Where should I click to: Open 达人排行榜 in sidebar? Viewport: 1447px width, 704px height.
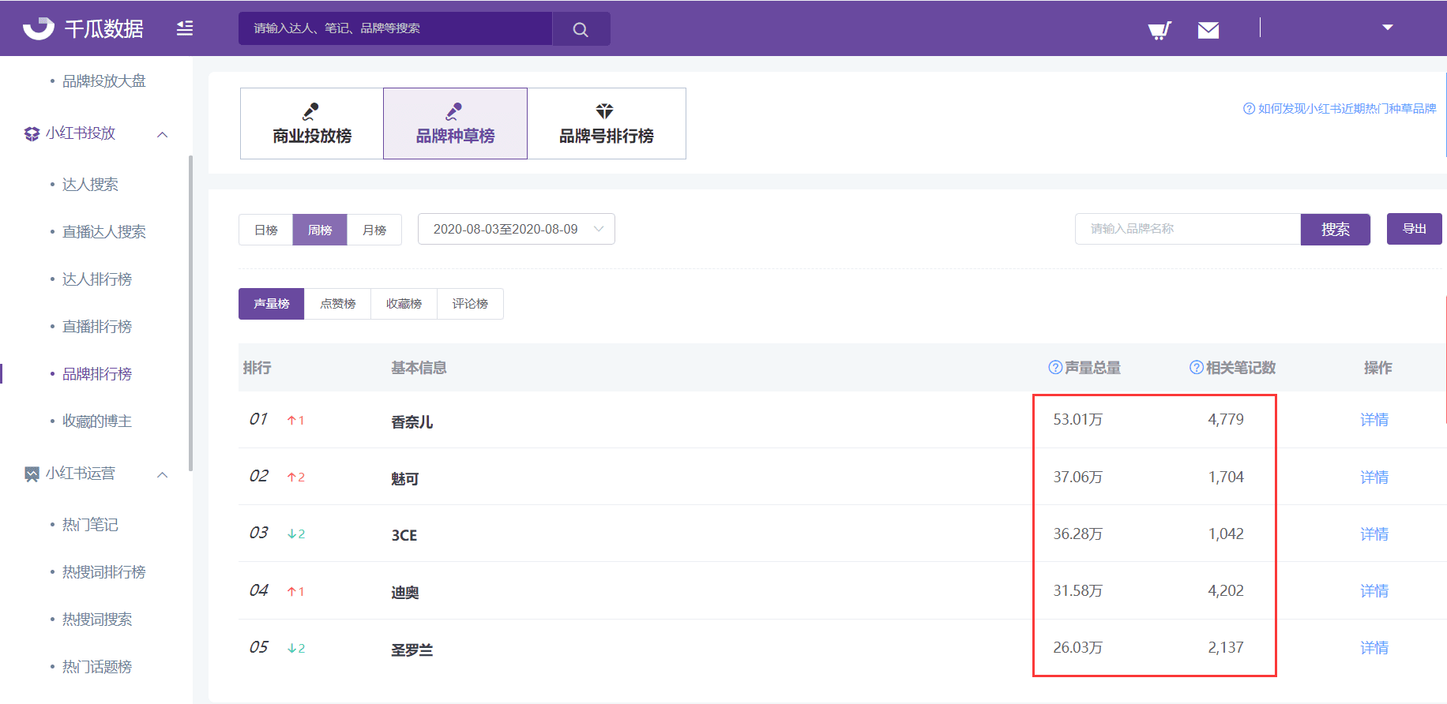pos(97,279)
